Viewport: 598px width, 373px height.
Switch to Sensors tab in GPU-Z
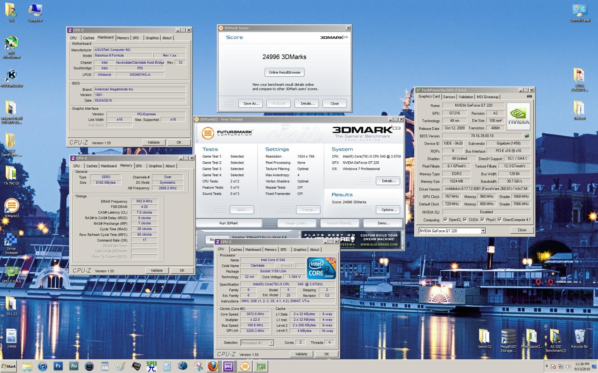click(449, 97)
